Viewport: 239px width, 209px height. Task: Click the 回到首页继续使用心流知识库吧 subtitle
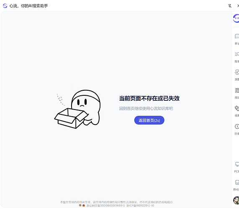tap(146, 108)
